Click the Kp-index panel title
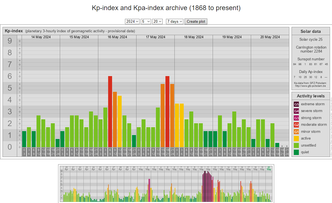 click(13, 31)
